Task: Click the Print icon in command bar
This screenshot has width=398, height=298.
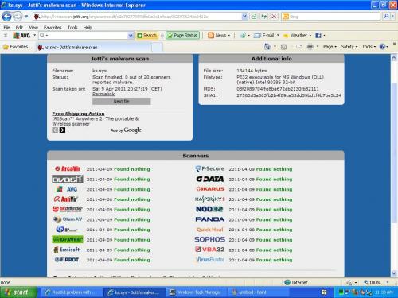Action: [310, 47]
